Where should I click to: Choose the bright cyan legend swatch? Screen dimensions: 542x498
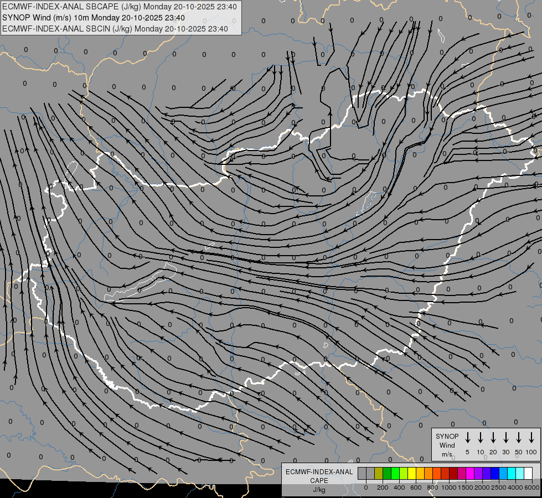pos(511,473)
